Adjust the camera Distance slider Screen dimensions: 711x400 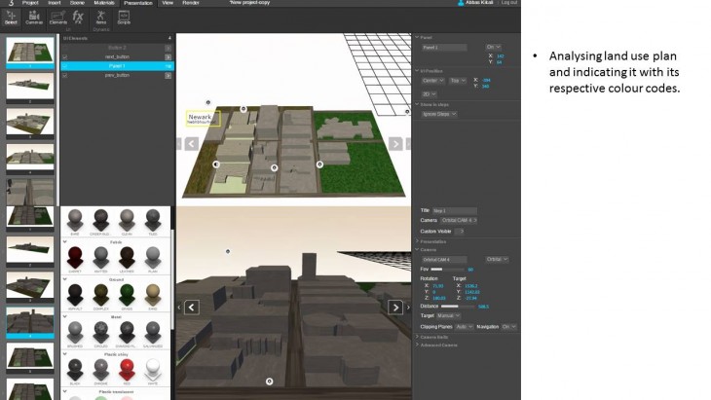[x=457, y=306]
